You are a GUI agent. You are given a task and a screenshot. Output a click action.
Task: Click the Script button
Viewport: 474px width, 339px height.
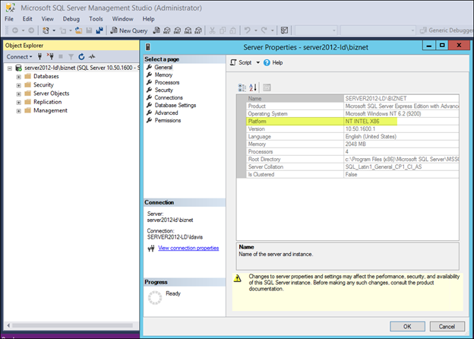pos(242,62)
